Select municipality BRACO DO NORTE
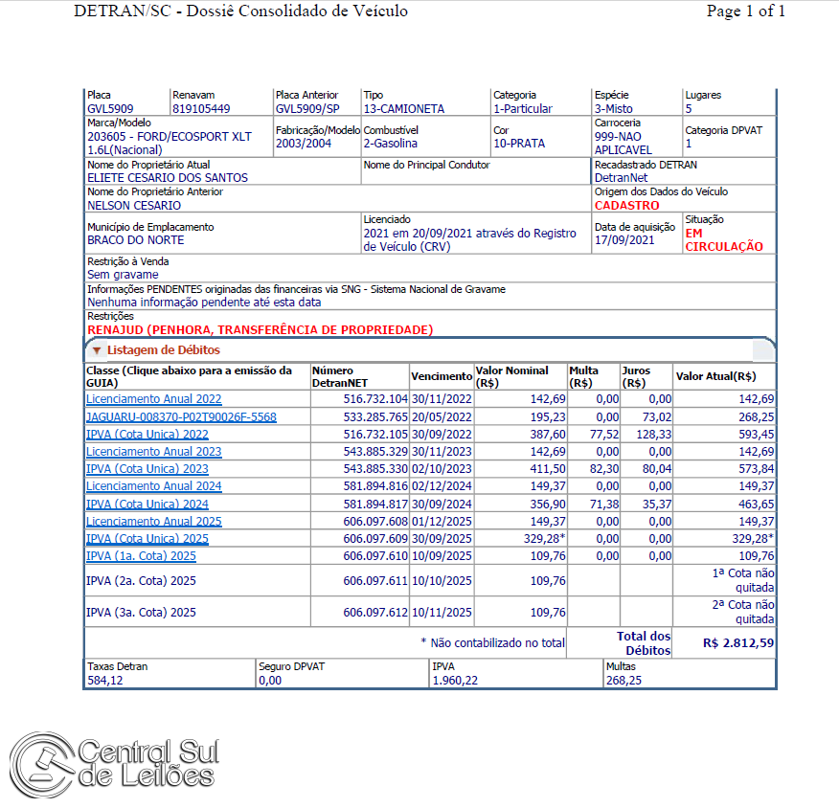839x808 pixels. (136, 240)
